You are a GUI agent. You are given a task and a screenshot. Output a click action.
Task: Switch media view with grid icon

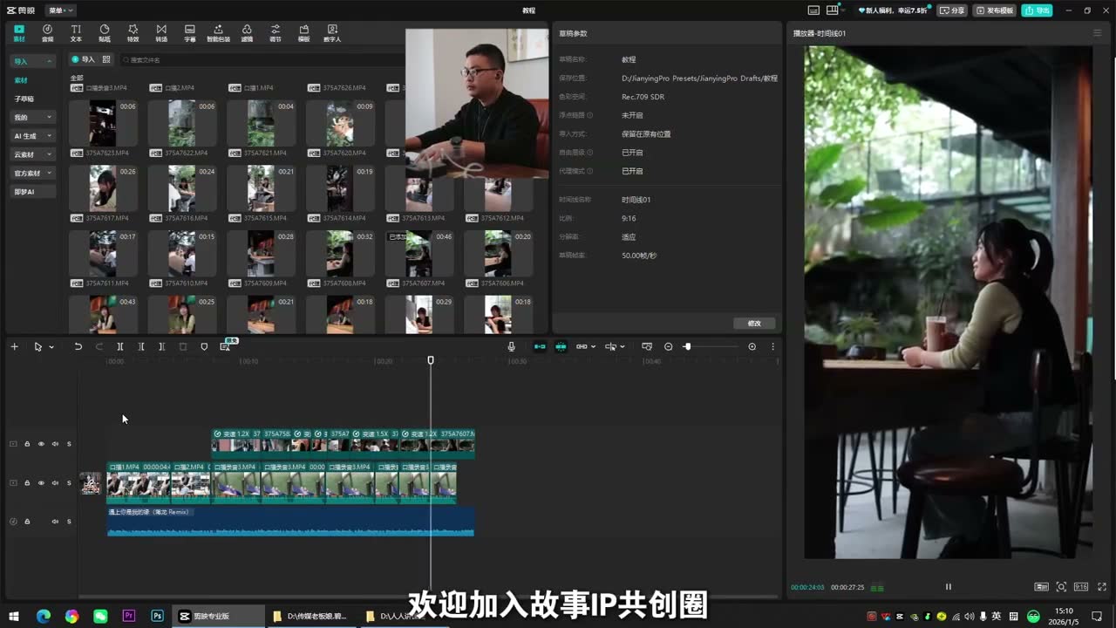(x=106, y=59)
